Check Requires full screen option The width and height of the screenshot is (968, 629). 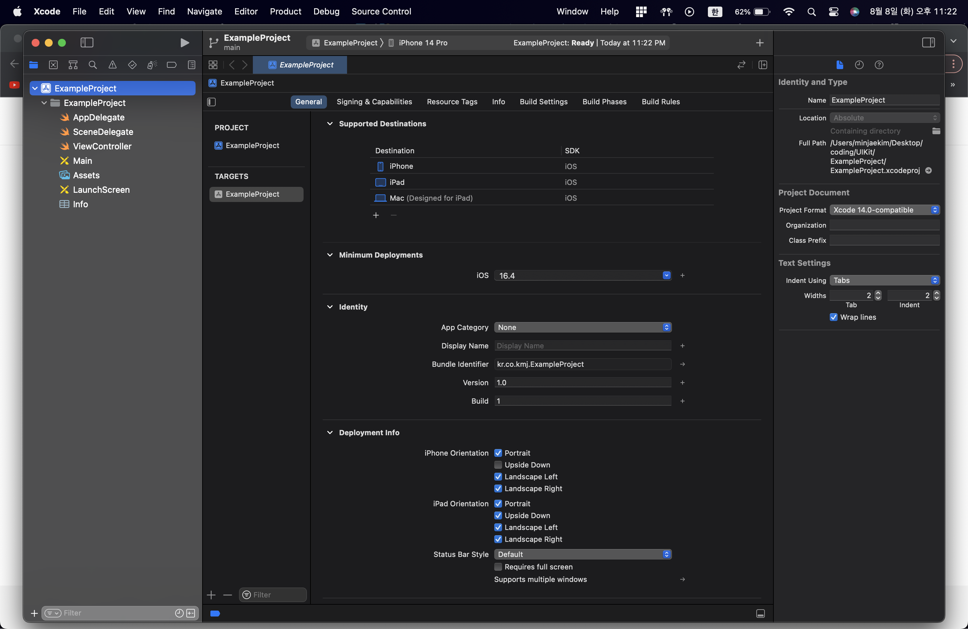click(498, 566)
